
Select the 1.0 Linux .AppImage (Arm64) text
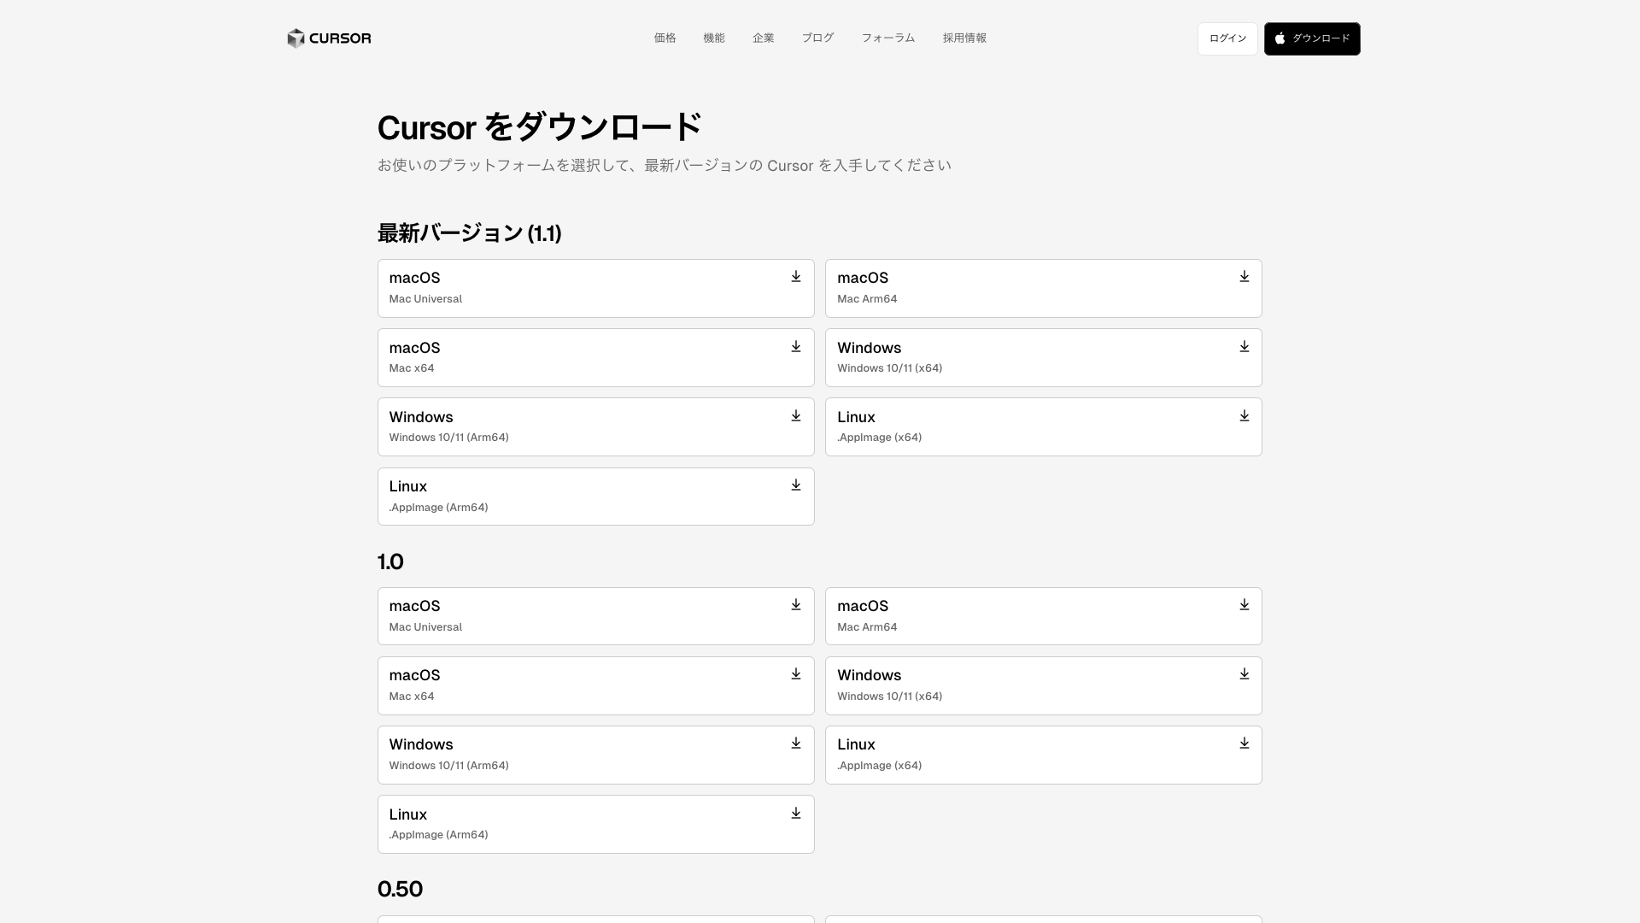pos(438,835)
